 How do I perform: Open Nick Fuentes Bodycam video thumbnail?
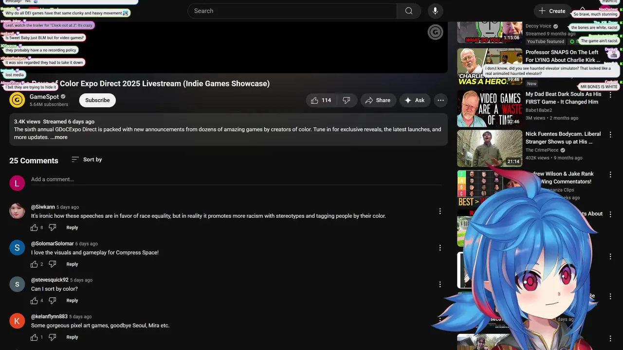(x=490, y=148)
